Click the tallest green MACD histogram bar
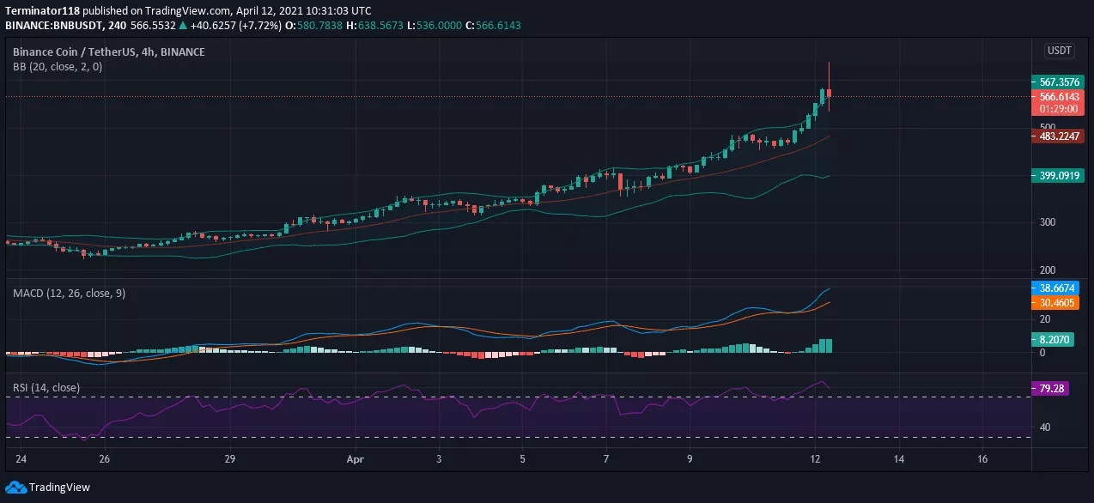This screenshot has width=1094, height=503. 829,346
